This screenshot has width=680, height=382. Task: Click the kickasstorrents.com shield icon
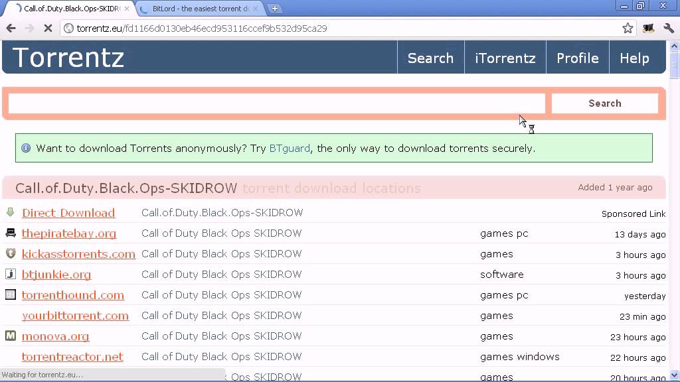(x=11, y=253)
